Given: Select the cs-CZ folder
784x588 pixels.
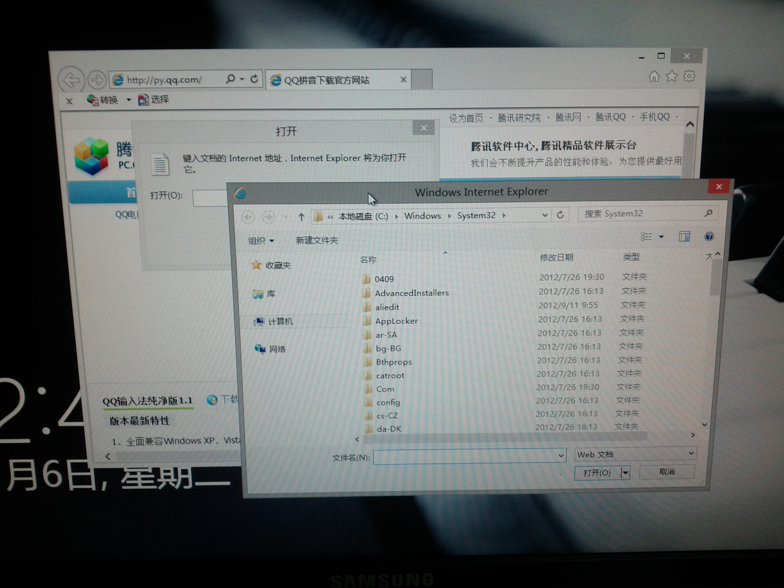Looking at the screenshot, I should [381, 415].
